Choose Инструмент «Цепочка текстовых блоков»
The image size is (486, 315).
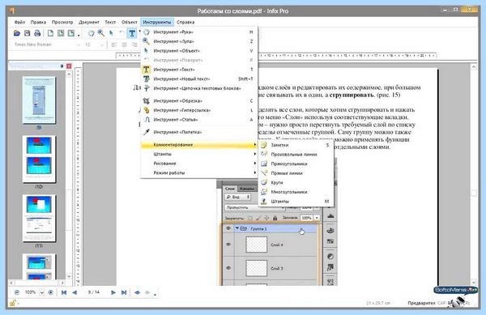199,88
